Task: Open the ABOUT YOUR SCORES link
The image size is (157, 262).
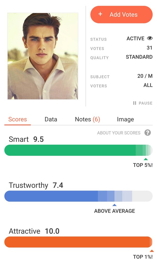Action: click(x=119, y=133)
